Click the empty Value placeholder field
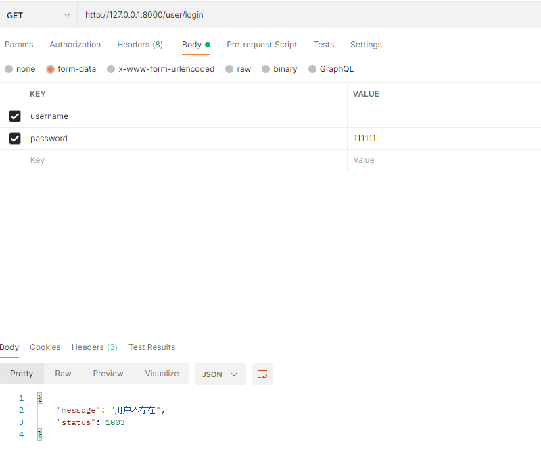This screenshot has height=452, width=541. pyautogui.click(x=444, y=160)
